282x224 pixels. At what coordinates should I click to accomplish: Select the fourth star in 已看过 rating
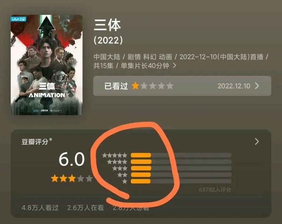(x=161, y=86)
